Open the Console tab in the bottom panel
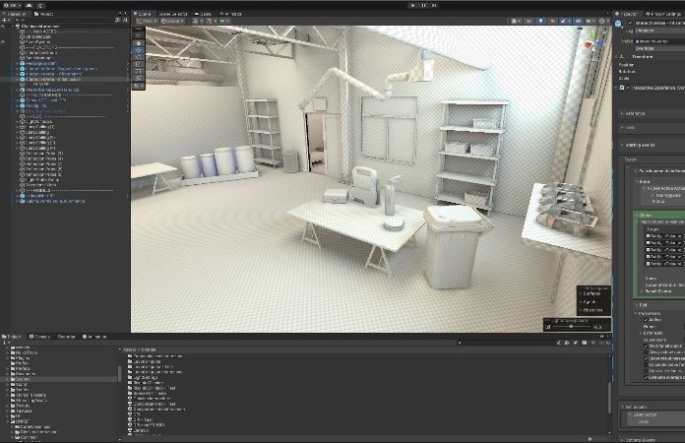685x443 pixels. [41, 337]
